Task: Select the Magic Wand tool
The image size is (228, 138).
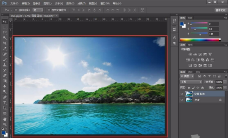Action: click(5, 38)
